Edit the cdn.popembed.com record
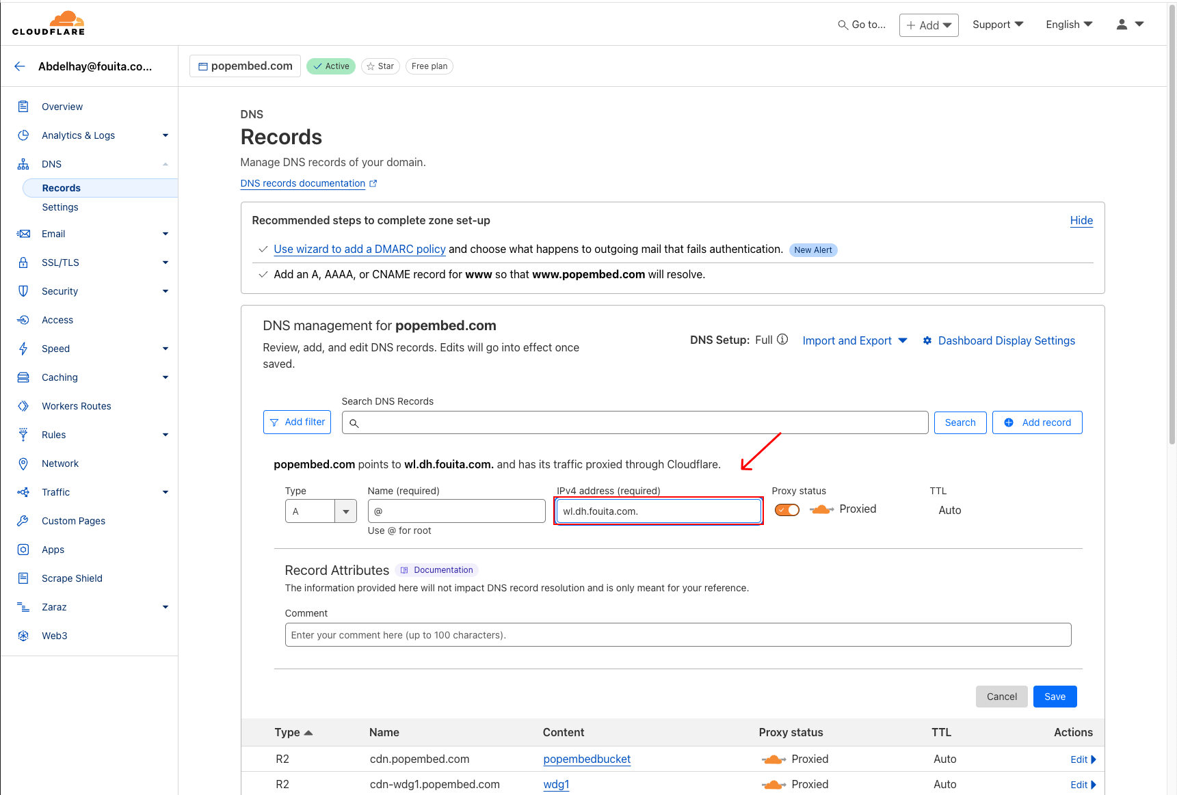This screenshot has height=795, width=1177. pos(1083,759)
